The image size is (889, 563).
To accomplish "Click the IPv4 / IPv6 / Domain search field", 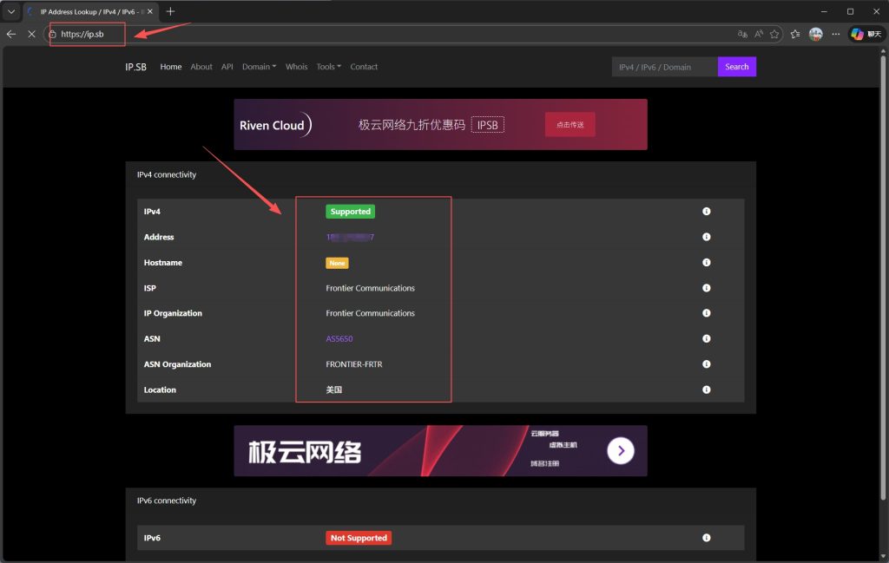I will click(x=664, y=67).
